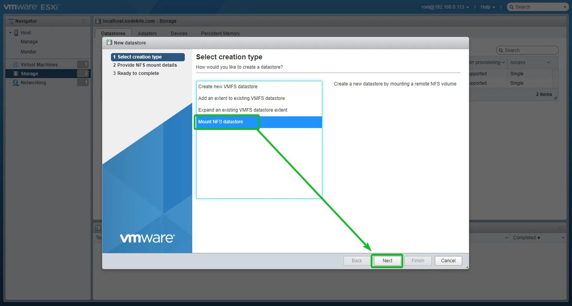Viewport: 572px width, 306px height.
Task: Go to step 1 Select creation type
Action: click(x=148, y=57)
